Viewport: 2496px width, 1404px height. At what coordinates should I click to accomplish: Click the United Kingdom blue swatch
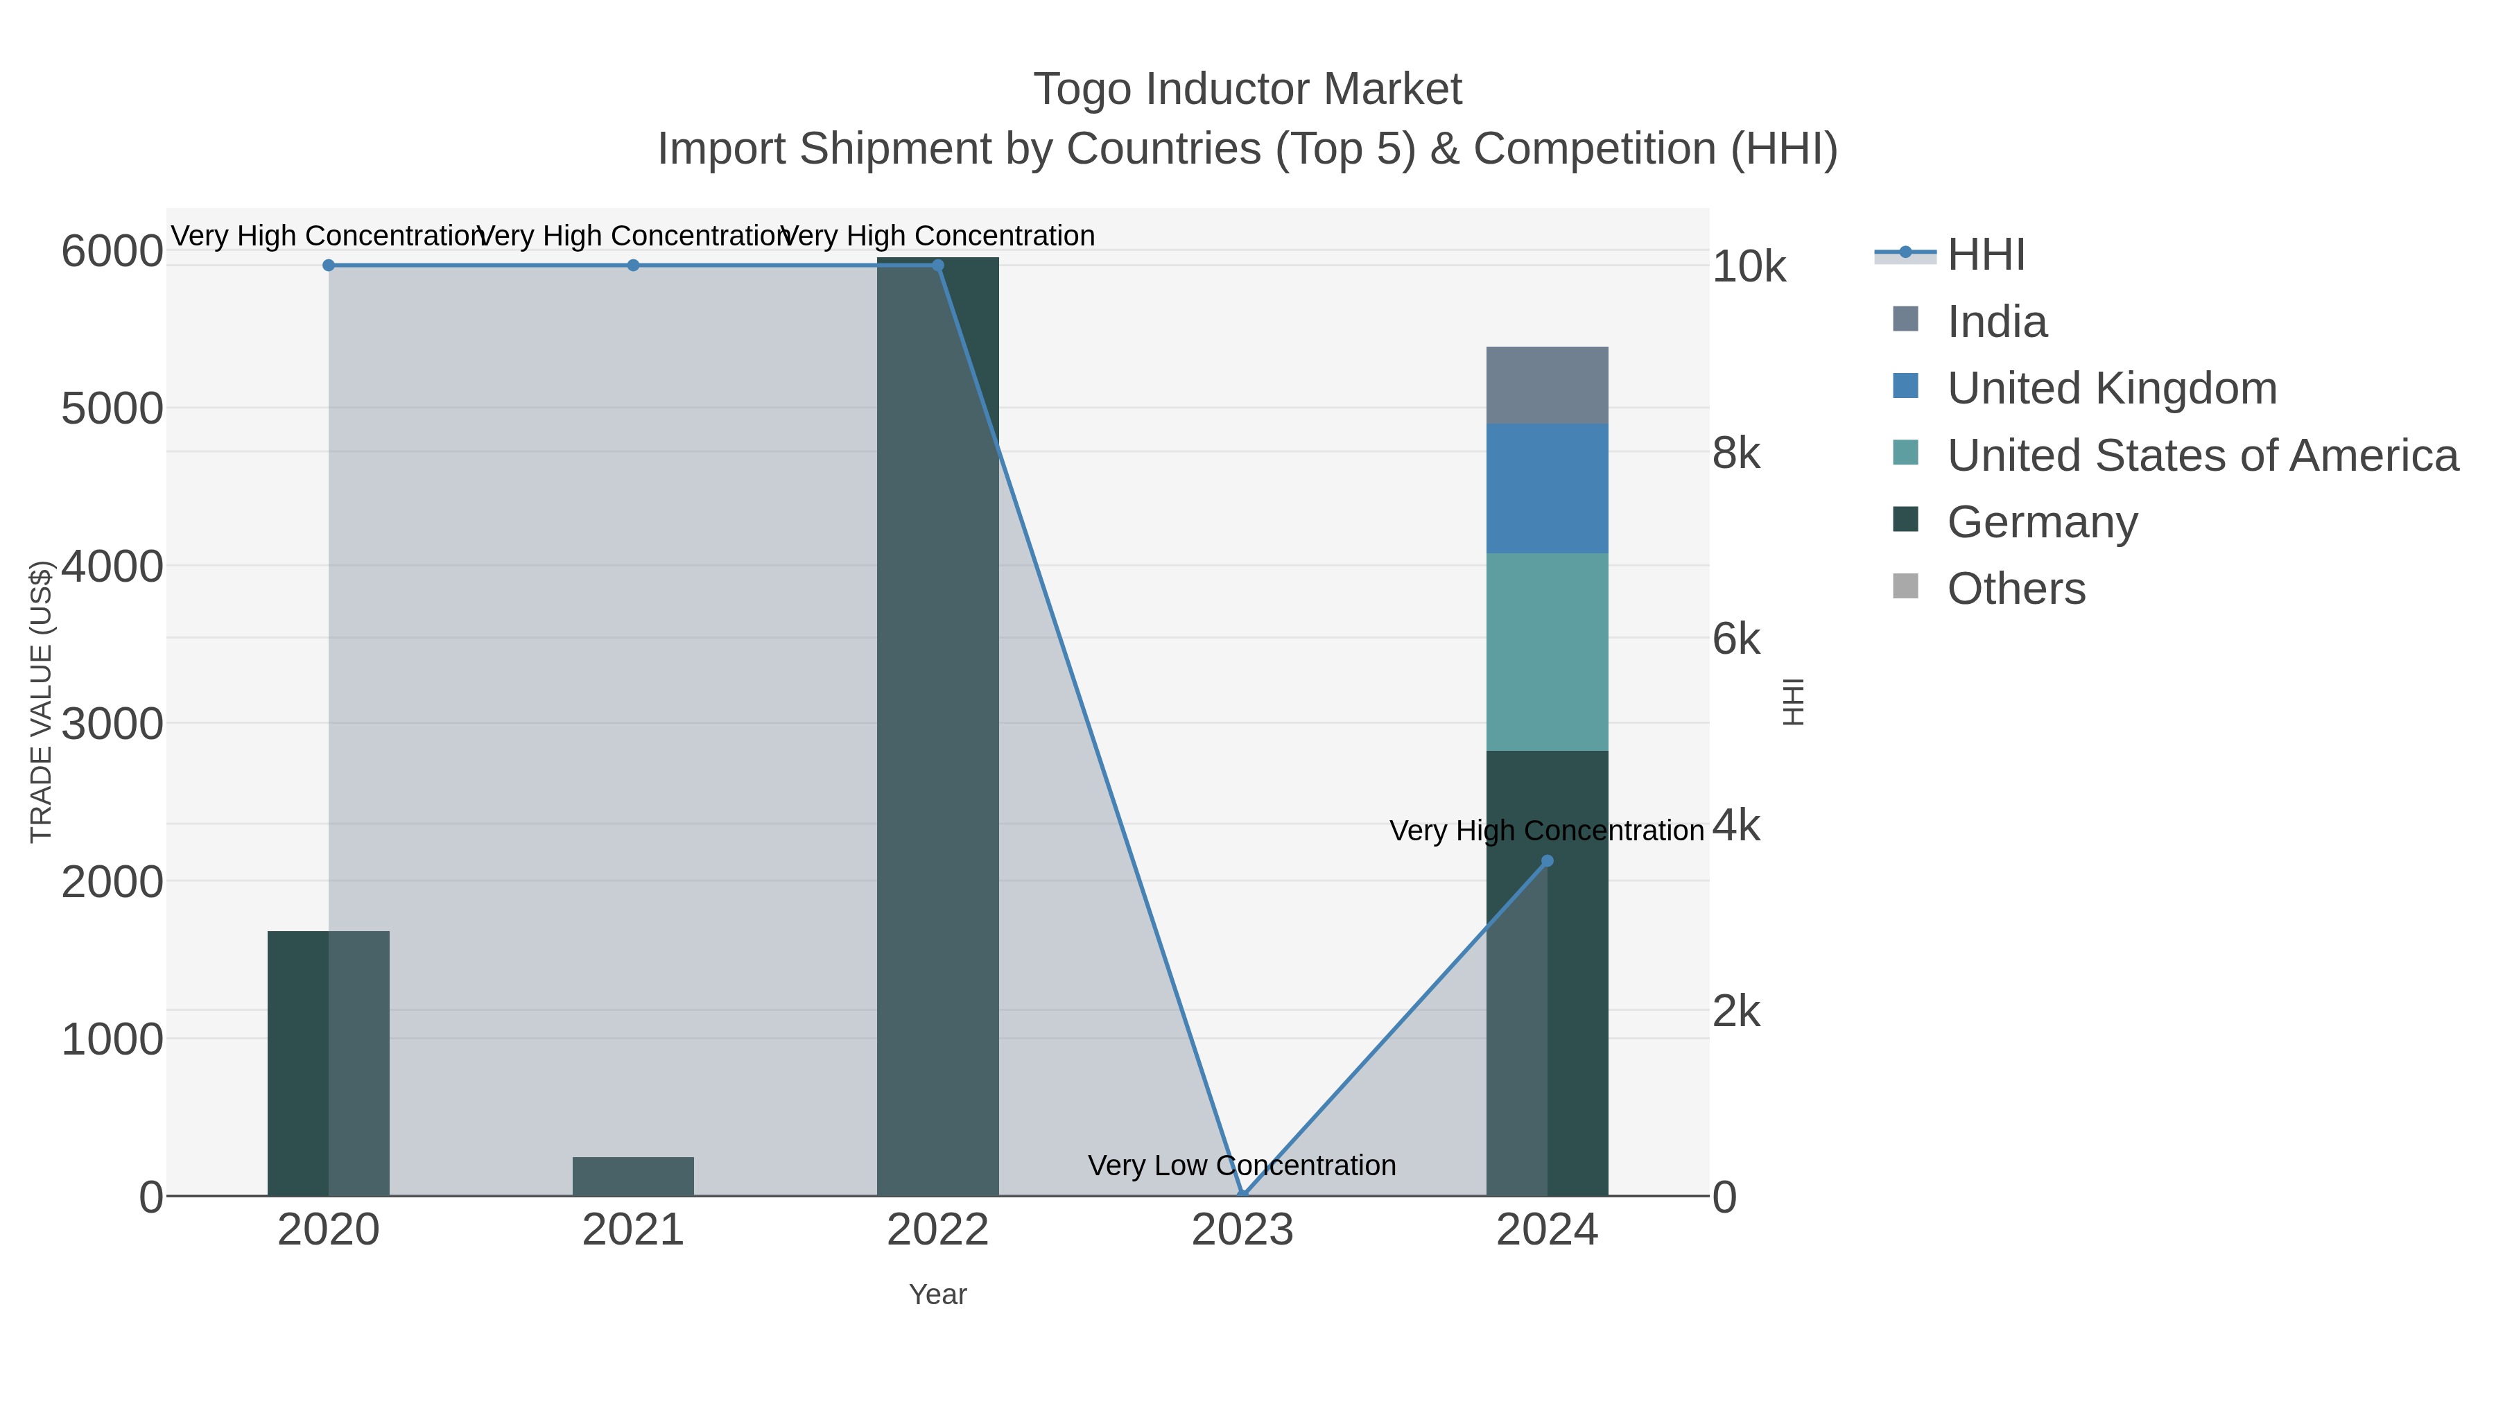pos(1905,385)
